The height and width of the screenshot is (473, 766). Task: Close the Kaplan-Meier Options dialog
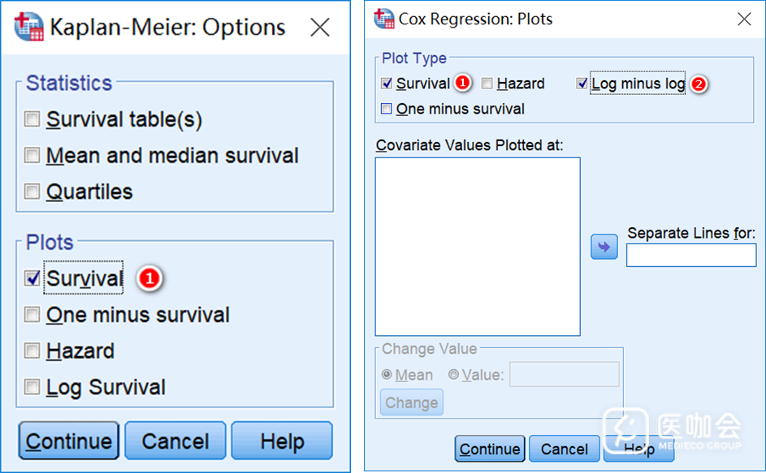click(320, 28)
